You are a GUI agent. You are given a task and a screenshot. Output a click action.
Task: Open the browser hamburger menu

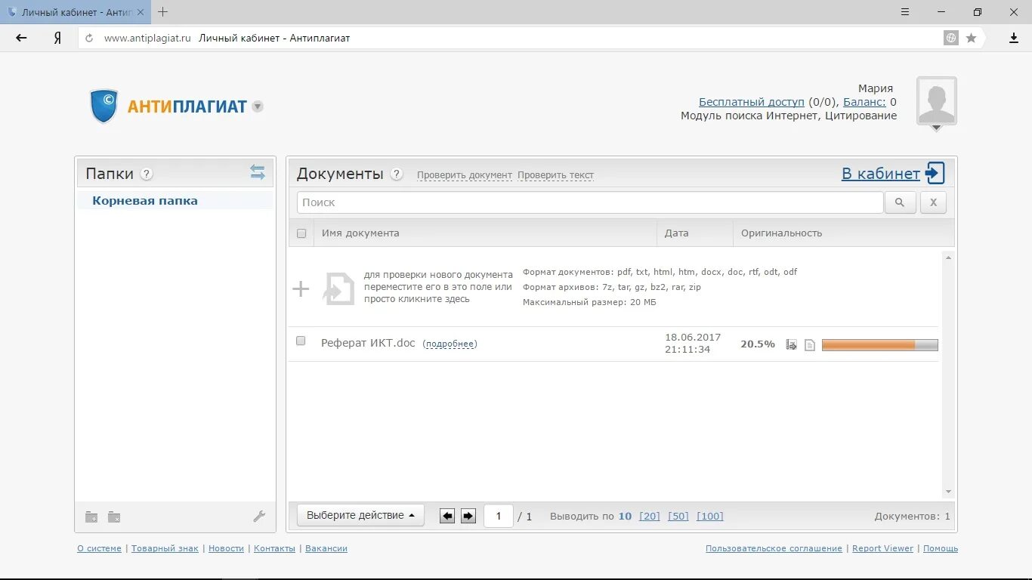[x=905, y=11]
